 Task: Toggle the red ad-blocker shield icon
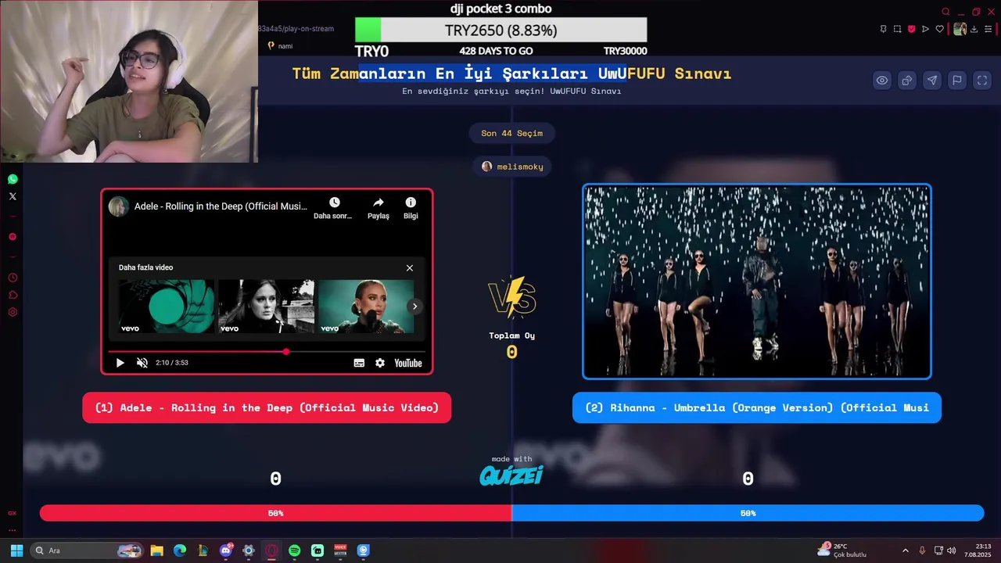[x=911, y=29]
